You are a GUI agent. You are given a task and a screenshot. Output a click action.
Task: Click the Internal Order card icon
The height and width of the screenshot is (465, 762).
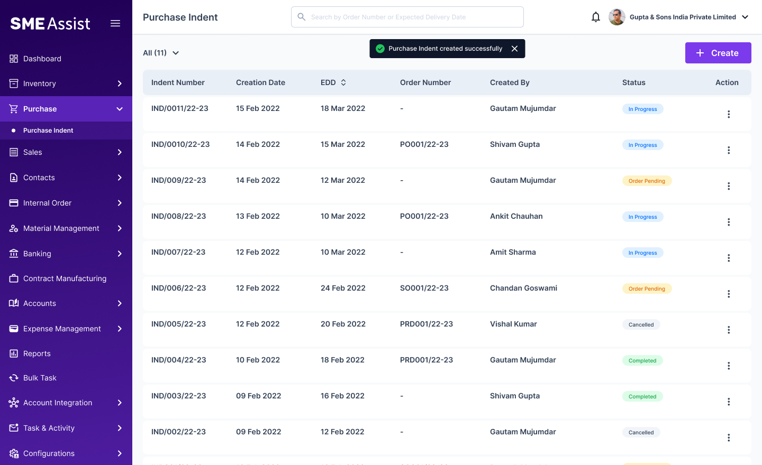tap(14, 203)
